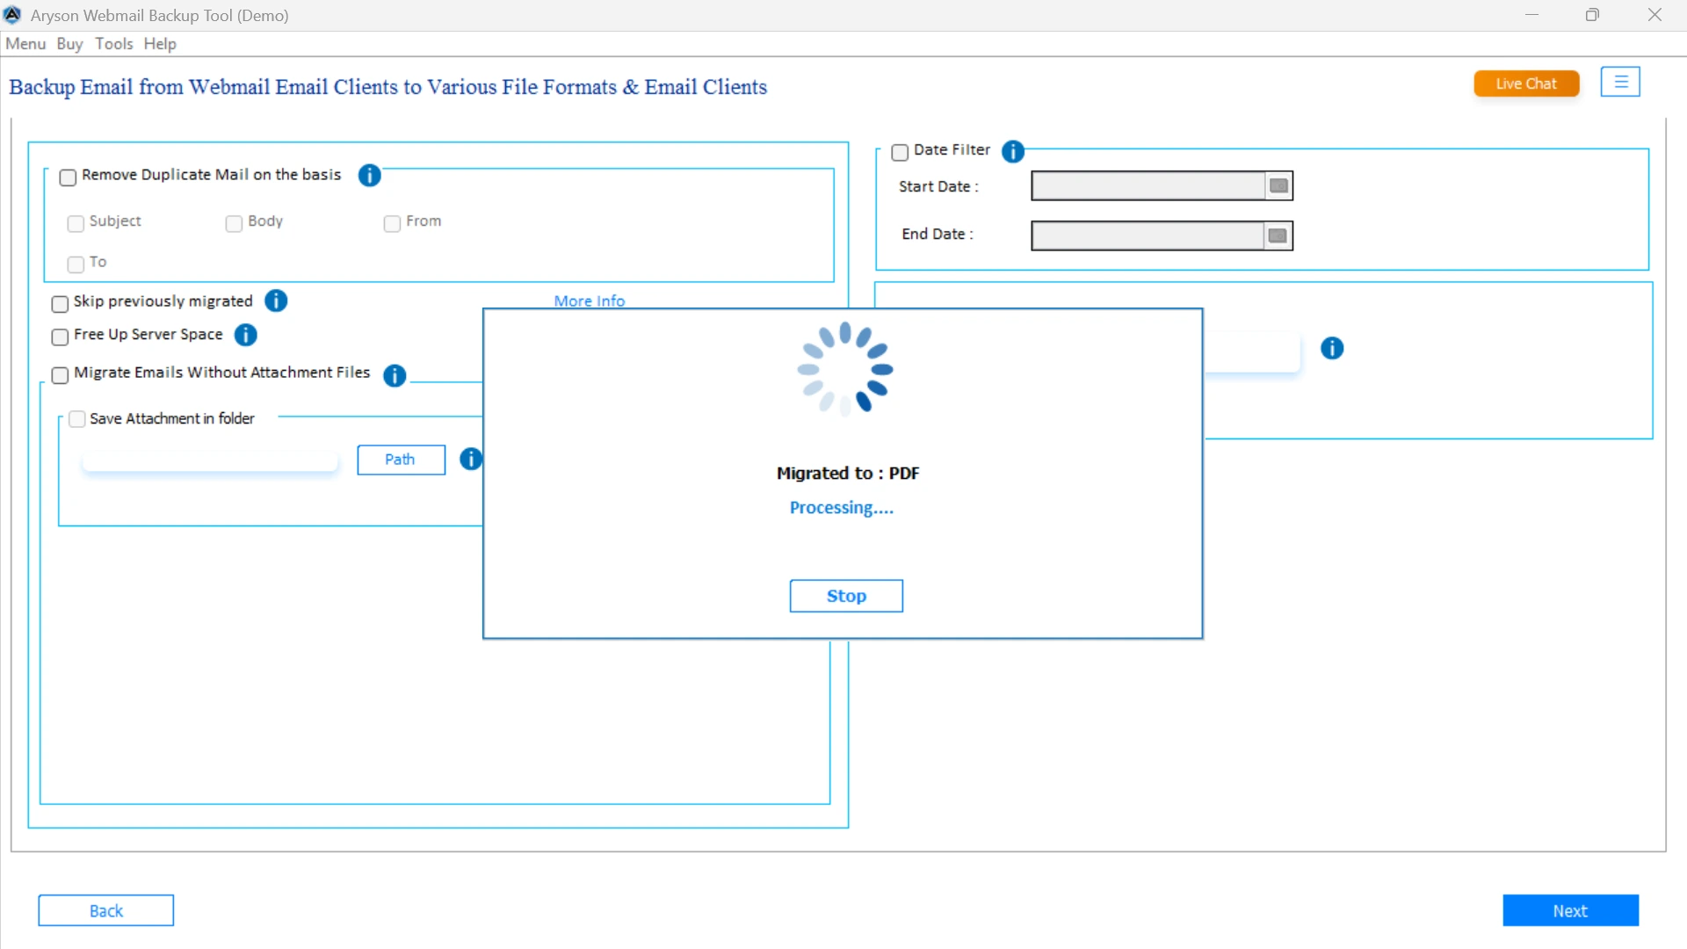
Task: Tick Free Up Server Space option
Action: tap(60, 337)
